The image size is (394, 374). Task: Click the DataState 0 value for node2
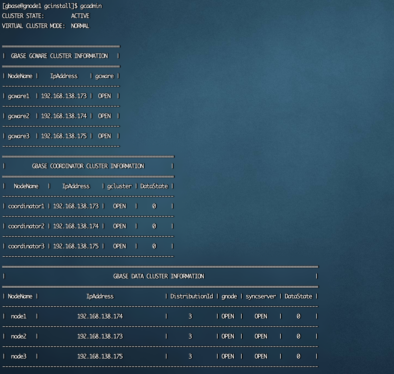299,336
